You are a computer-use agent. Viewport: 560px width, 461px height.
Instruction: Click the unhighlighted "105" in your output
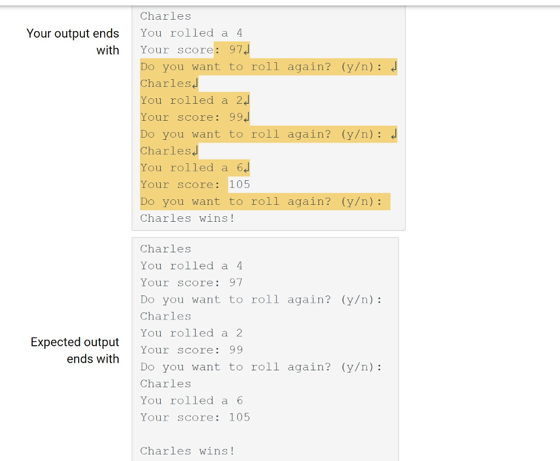pyautogui.click(x=239, y=185)
